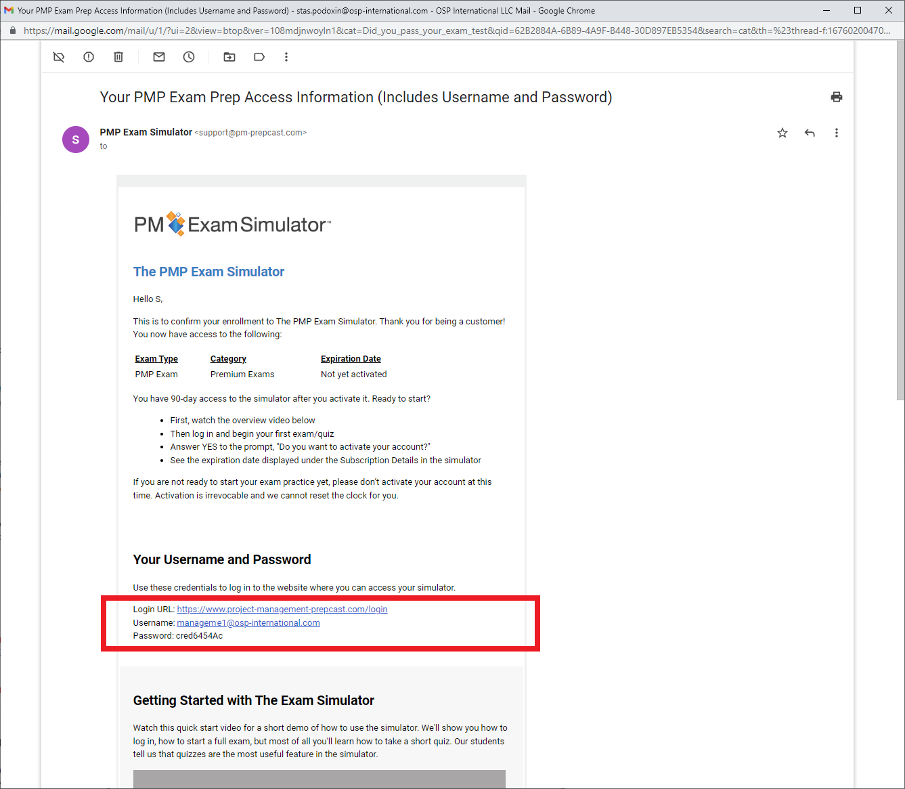This screenshot has height=789, width=905.
Task: Click sender avatar with letter S
Action: click(x=76, y=140)
